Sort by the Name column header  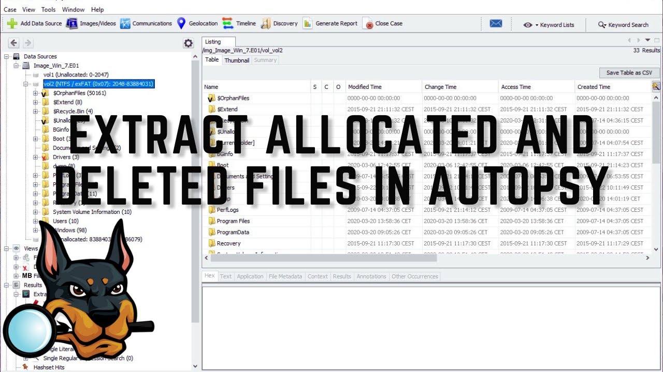click(x=256, y=87)
